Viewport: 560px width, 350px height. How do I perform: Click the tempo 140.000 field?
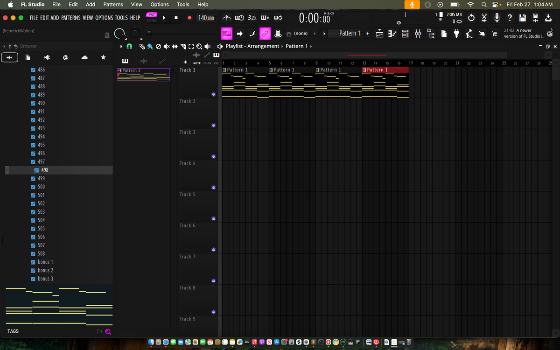(206, 18)
